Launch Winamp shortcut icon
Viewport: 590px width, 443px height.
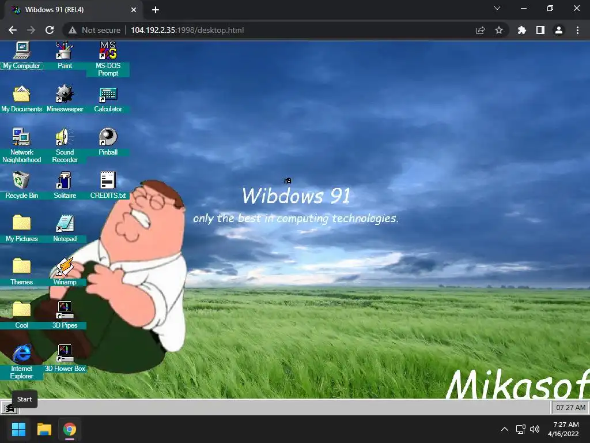[x=65, y=272]
